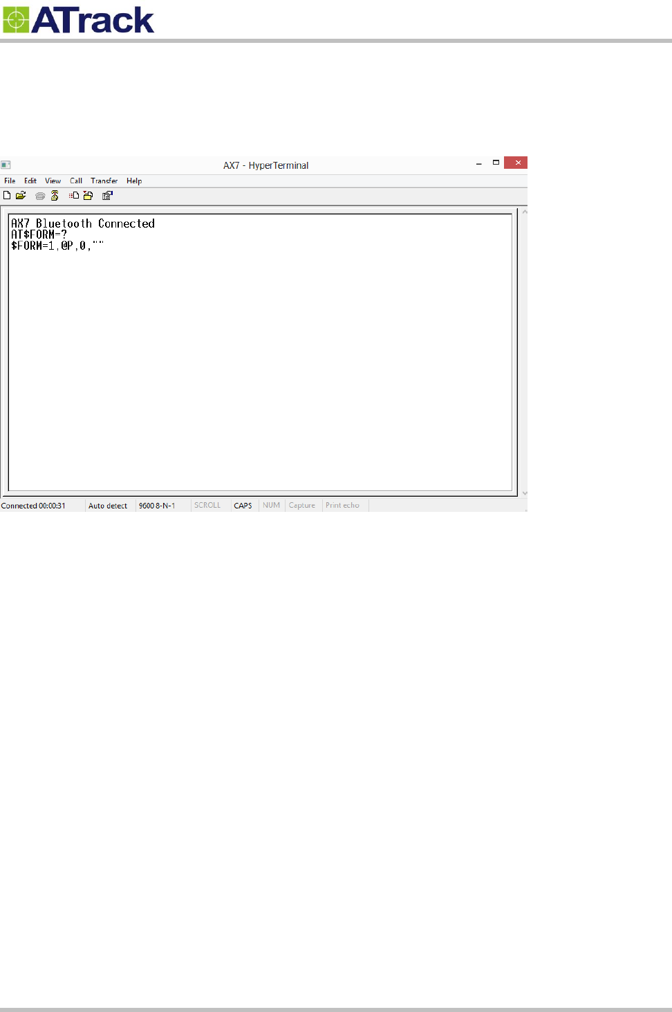
Task: Close the AX7 HyperTerminal window
Action: pyautogui.click(x=516, y=163)
